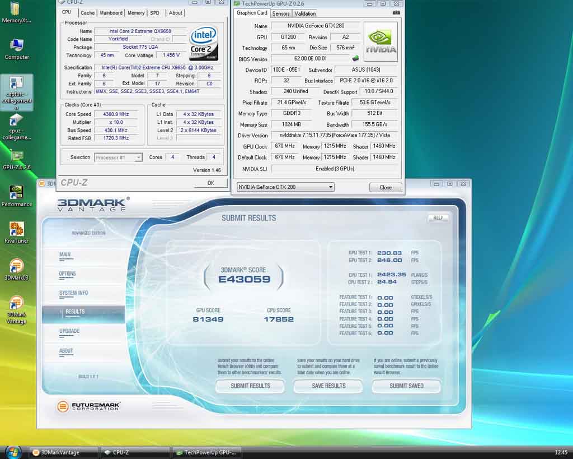Click the SUBMIT RESULTS button
This screenshot has width=573, height=459.
[250, 386]
